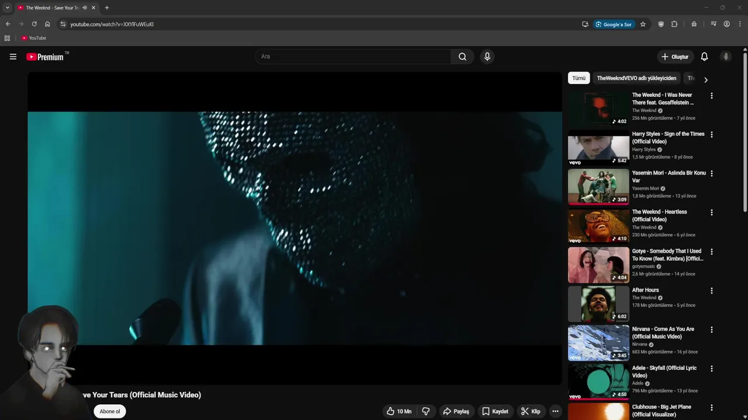
Task: Open the browser profile icon
Action: click(727, 24)
